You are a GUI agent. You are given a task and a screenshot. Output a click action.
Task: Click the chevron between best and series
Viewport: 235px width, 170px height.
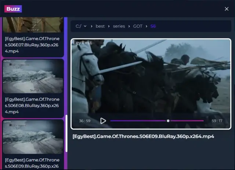109,26
